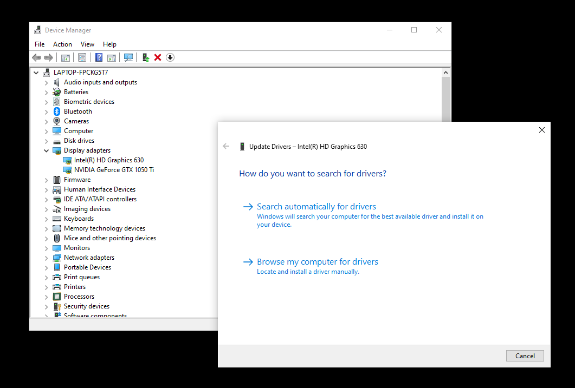Close the Update Drivers dialog
Screen dimensions: 575x388
click(541, 130)
